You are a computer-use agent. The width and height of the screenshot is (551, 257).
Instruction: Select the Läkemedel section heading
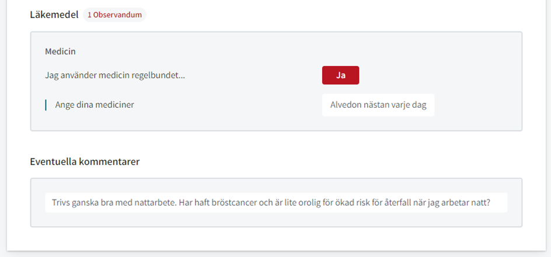pos(54,15)
